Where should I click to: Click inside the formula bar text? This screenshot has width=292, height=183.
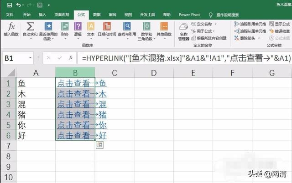pyautogui.click(x=182, y=58)
